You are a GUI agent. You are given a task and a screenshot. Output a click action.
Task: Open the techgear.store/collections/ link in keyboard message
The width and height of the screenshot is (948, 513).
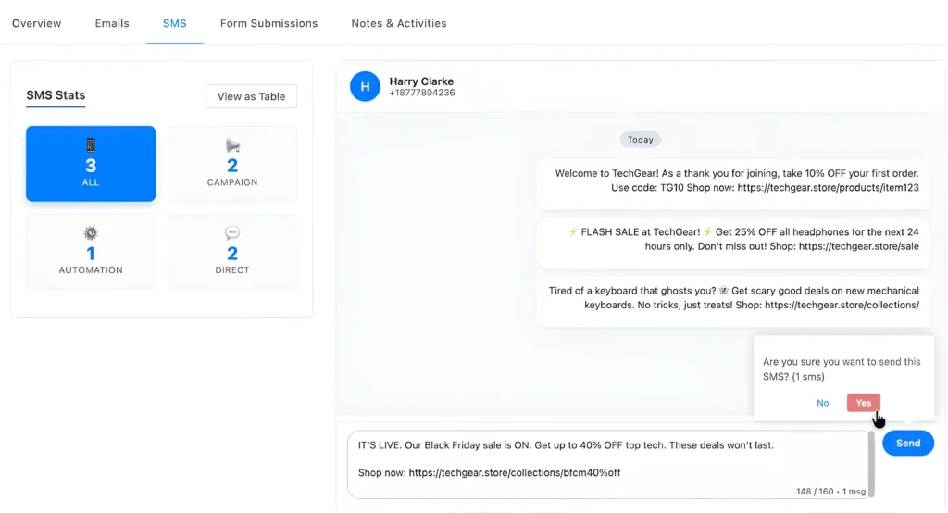click(842, 305)
